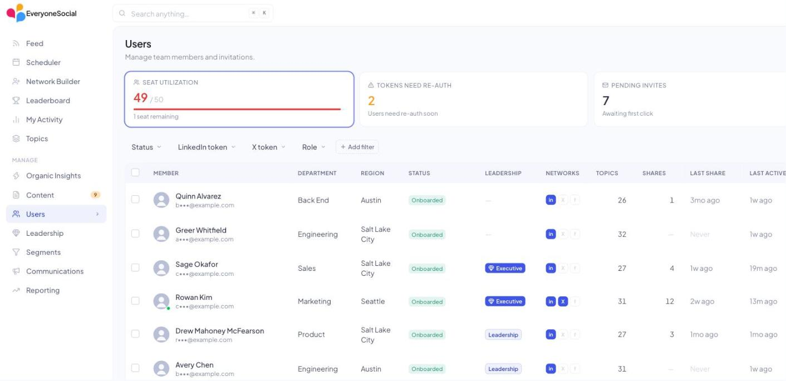Click the Content badge showing 9

point(95,195)
